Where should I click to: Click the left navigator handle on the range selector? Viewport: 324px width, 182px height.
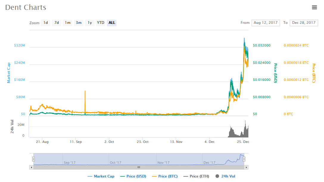click(x=34, y=159)
